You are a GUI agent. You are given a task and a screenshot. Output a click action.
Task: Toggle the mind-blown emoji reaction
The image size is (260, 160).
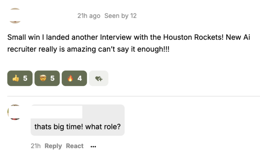[x=47, y=78]
